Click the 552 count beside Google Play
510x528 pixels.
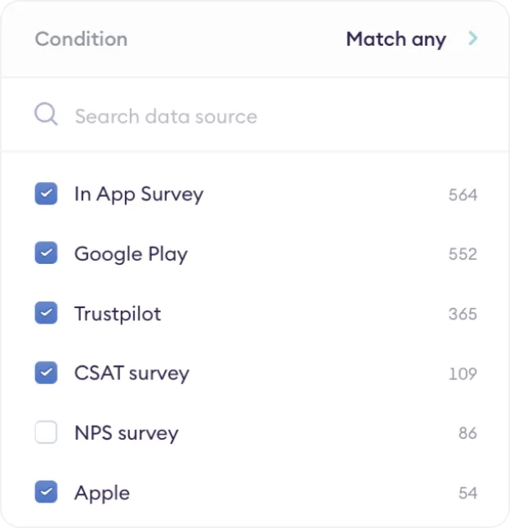pyautogui.click(x=463, y=254)
